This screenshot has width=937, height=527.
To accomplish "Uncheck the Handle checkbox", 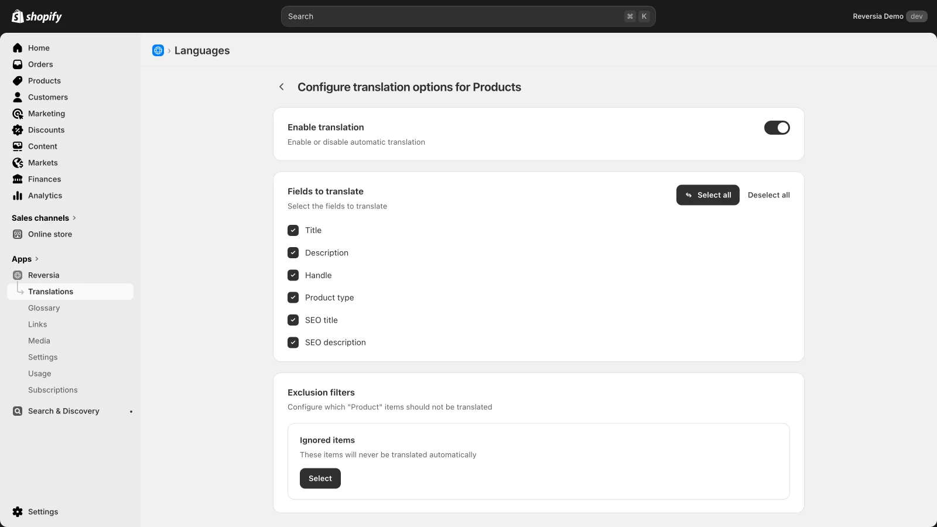I will pos(293,275).
